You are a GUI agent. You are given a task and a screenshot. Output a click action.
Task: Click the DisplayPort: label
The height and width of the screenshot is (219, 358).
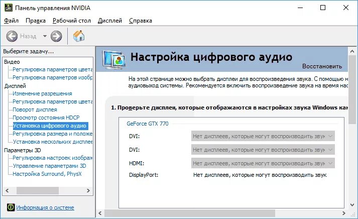[144, 175]
